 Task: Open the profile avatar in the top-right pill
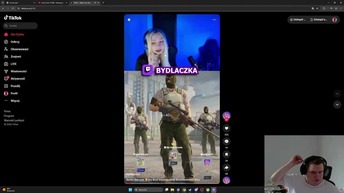(335, 20)
